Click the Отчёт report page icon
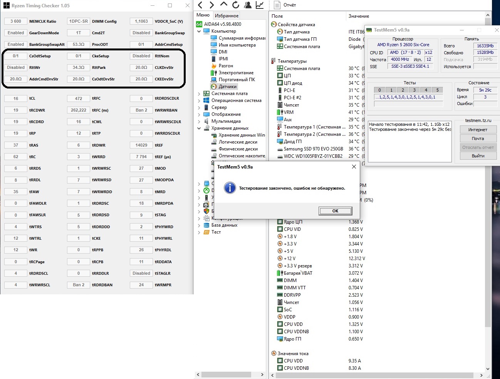500x379 pixels. tap(277, 5)
